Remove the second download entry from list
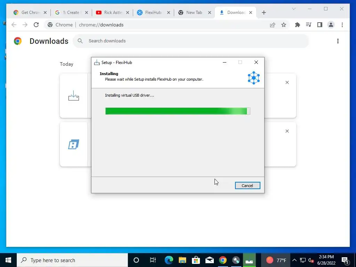The height and width of the screenshot is (267, 356). (x=287, y=131)
